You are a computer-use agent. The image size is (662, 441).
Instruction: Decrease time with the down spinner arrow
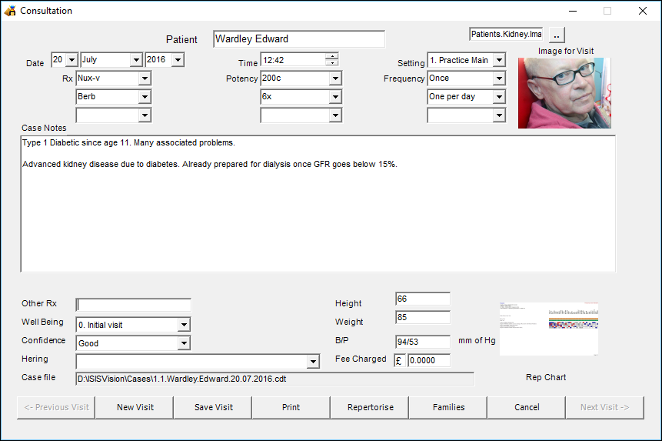332,62
